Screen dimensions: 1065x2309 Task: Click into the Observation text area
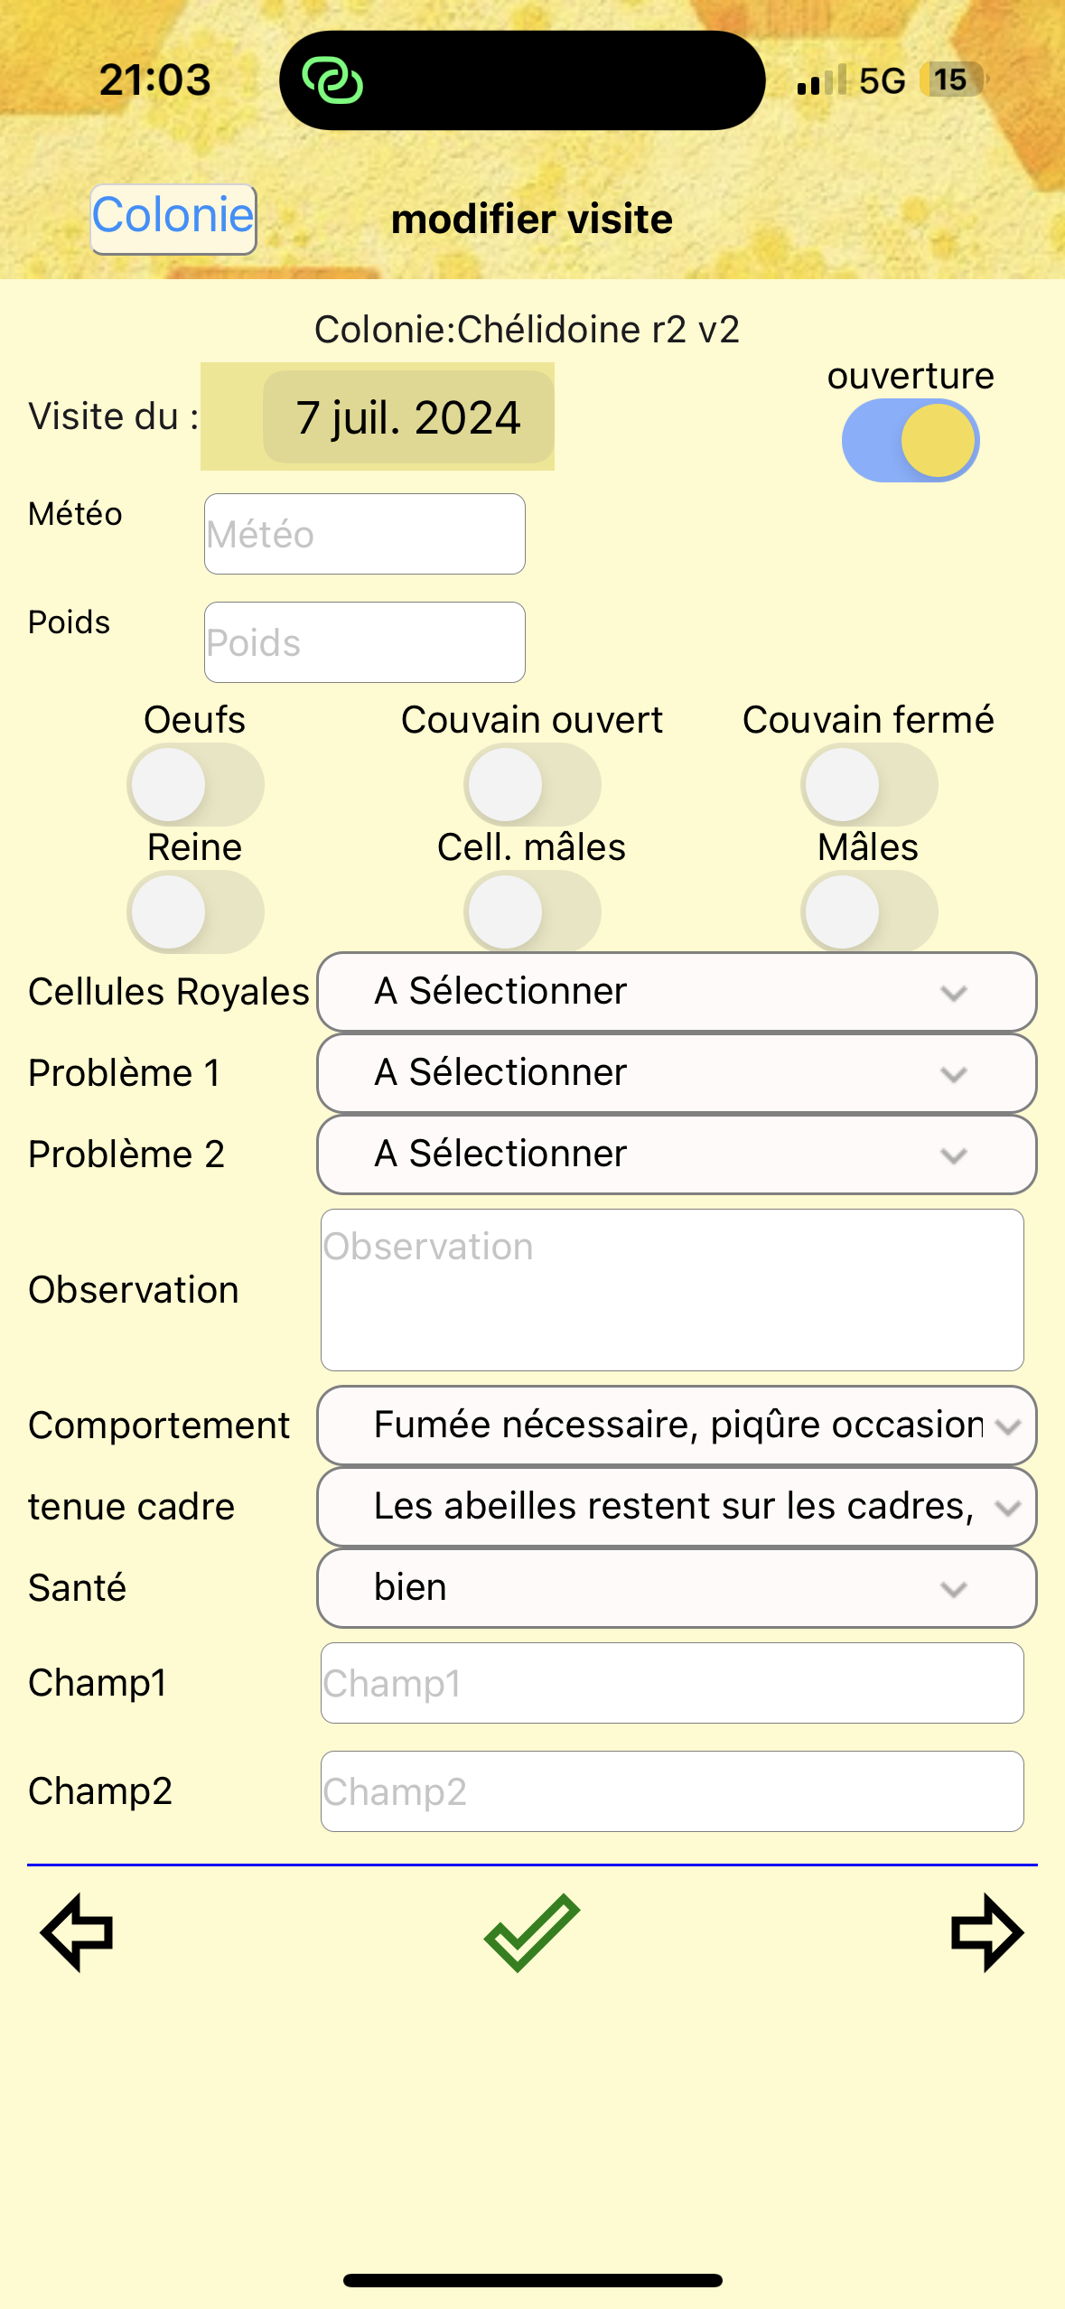click(672, 1290)
